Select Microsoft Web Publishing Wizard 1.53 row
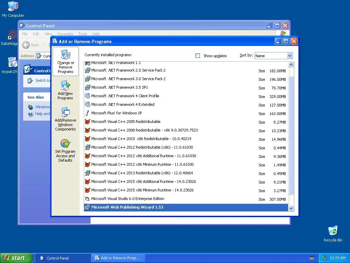 [x=186, y=207]
